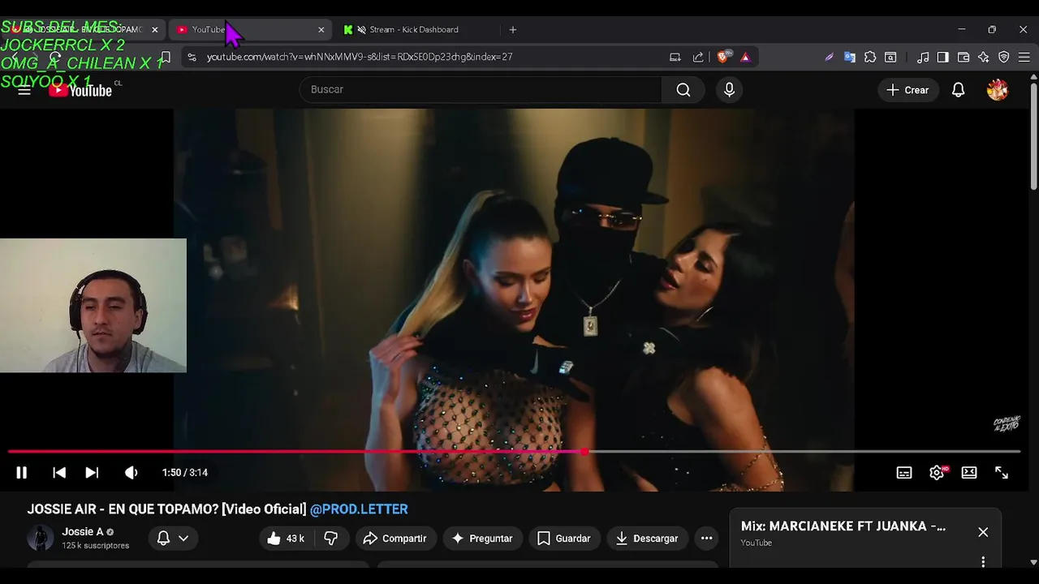Like the video with 43 k likes
Image resolution: width=1039 pixels, height=584 pixels.
(286, 539)
